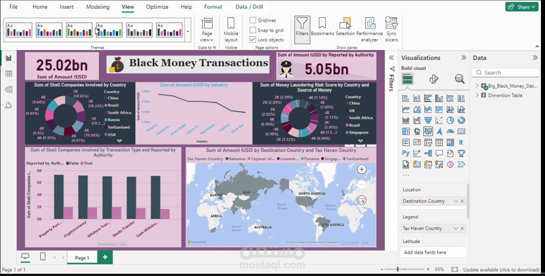Click Update available to download
The height and width of the screenshot is (276, 545).
click(501, 270)
